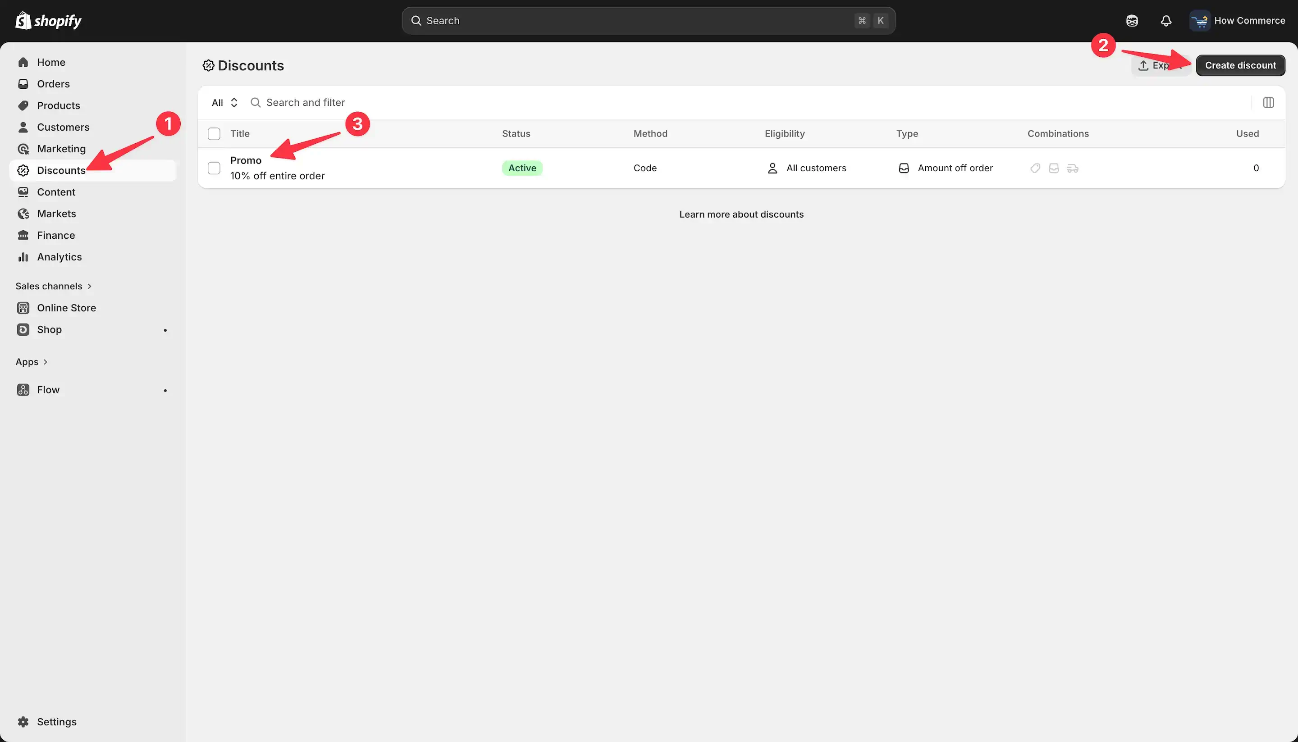This screenshot has height=742, width=1298.
Task: Click the Discounts page heading badge icon
Action: pyautogui.click(x=208, y=66)
